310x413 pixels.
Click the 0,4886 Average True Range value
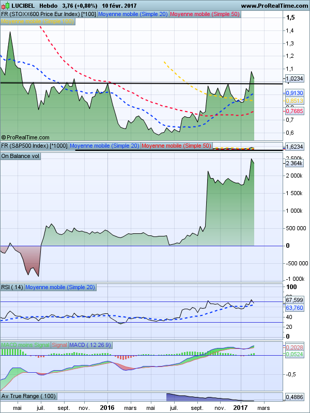click(x=295, y=396)
